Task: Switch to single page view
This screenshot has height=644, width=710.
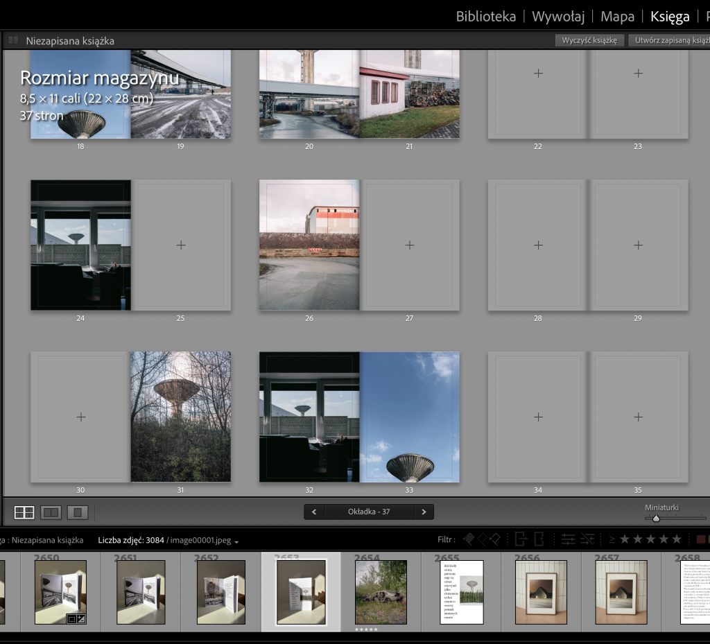Action: 78,512
